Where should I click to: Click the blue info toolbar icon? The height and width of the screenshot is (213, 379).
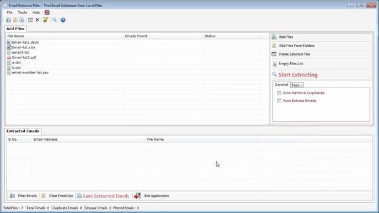pos(63,20)
